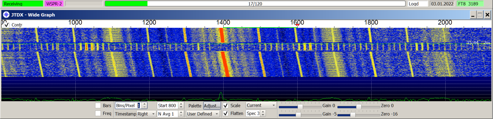Toggle the Contr checkbox at top left
The height and width of the screenshot is (119, 493).
pyautogui.click(x=7, y=25)
